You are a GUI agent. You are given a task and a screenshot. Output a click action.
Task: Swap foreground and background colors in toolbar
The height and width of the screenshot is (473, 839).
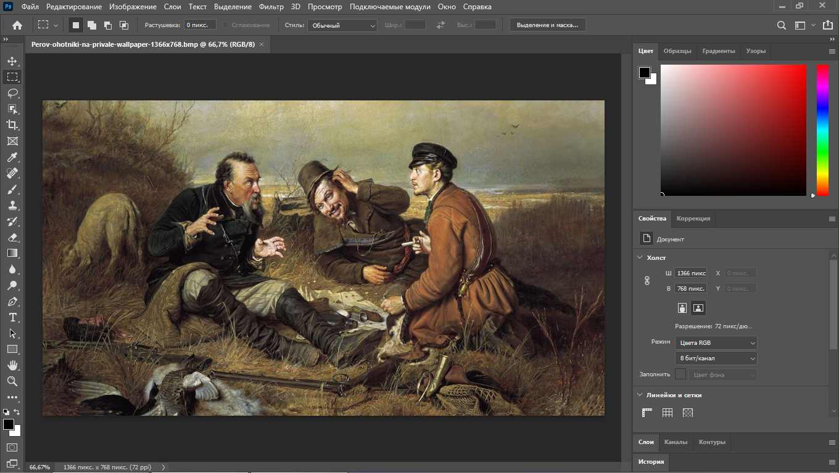17,412
